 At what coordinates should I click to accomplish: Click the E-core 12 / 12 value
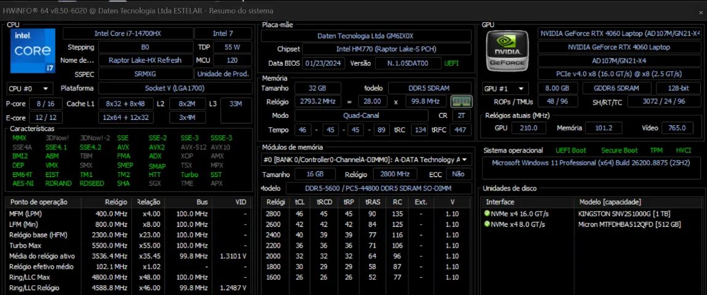point(46,118)
